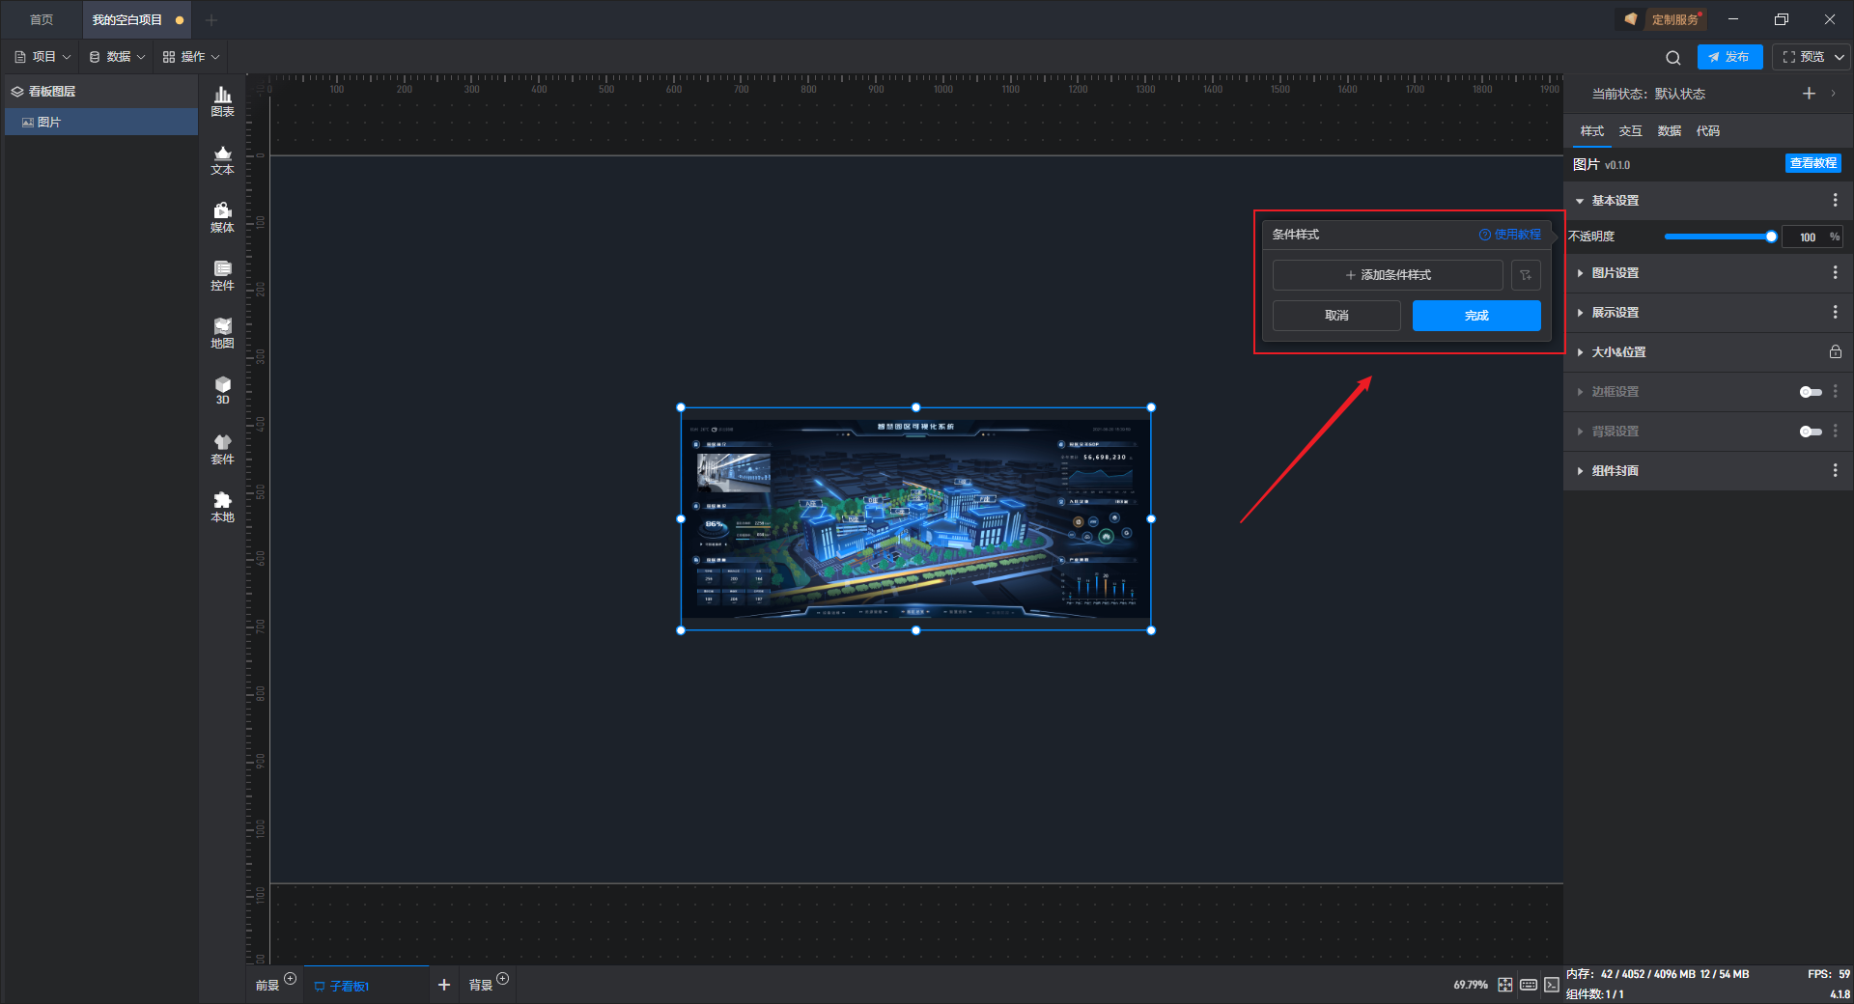Expand the 大小&位置 section
1854x1004 pixels.
[x=1580, y=352]
